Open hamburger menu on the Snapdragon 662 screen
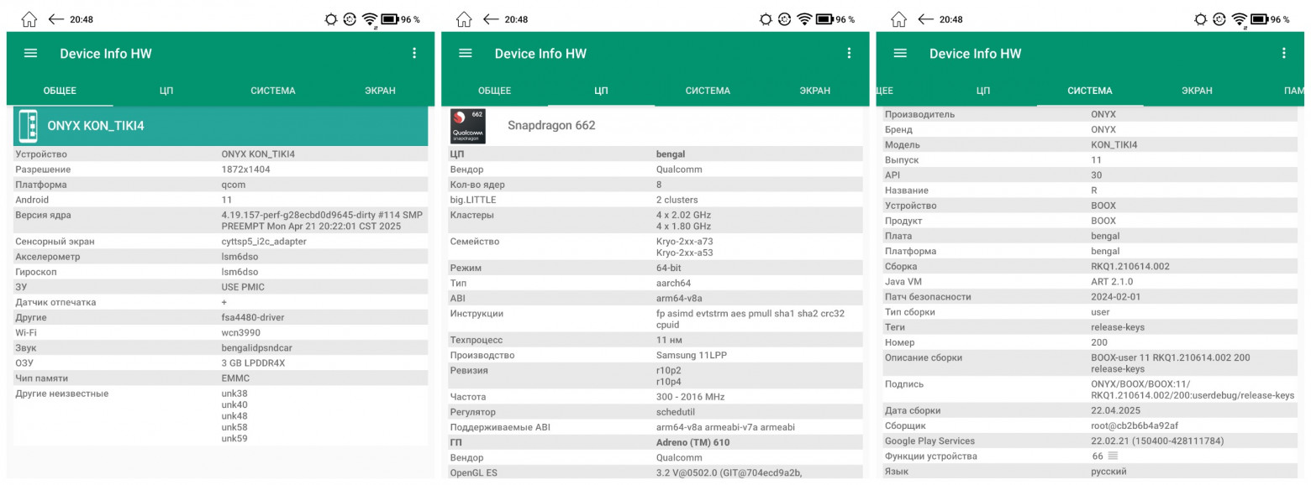 (466, 53)
